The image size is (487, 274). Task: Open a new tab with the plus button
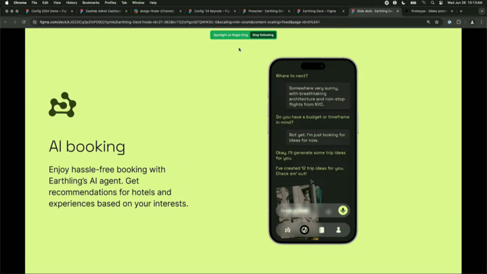point(461,12)
